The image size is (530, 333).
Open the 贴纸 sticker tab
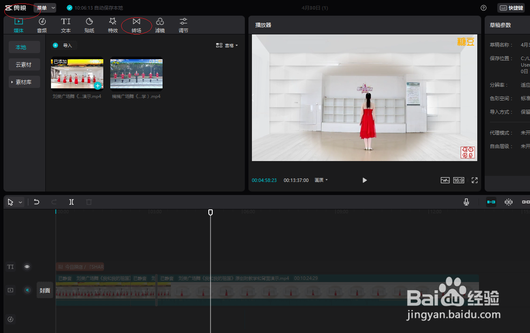click(x=89, y=25)
